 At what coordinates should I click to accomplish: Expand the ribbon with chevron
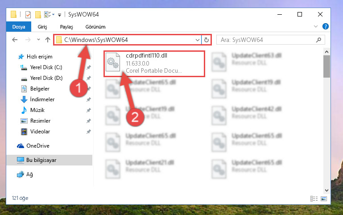[x=316, y=26]
